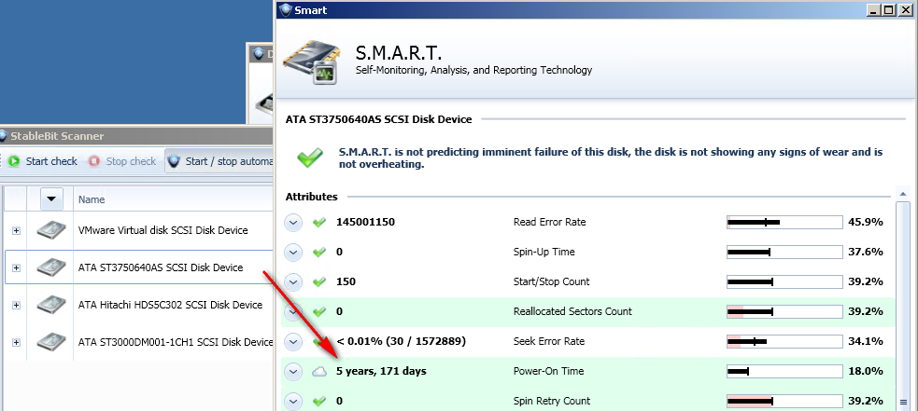The height and width of the screenshot is (411, 918).
Task: Click the Stop check button
Action: coord(122,161)
